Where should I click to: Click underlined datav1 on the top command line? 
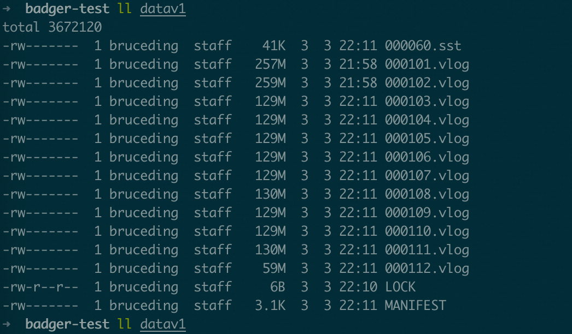(163, 9)
